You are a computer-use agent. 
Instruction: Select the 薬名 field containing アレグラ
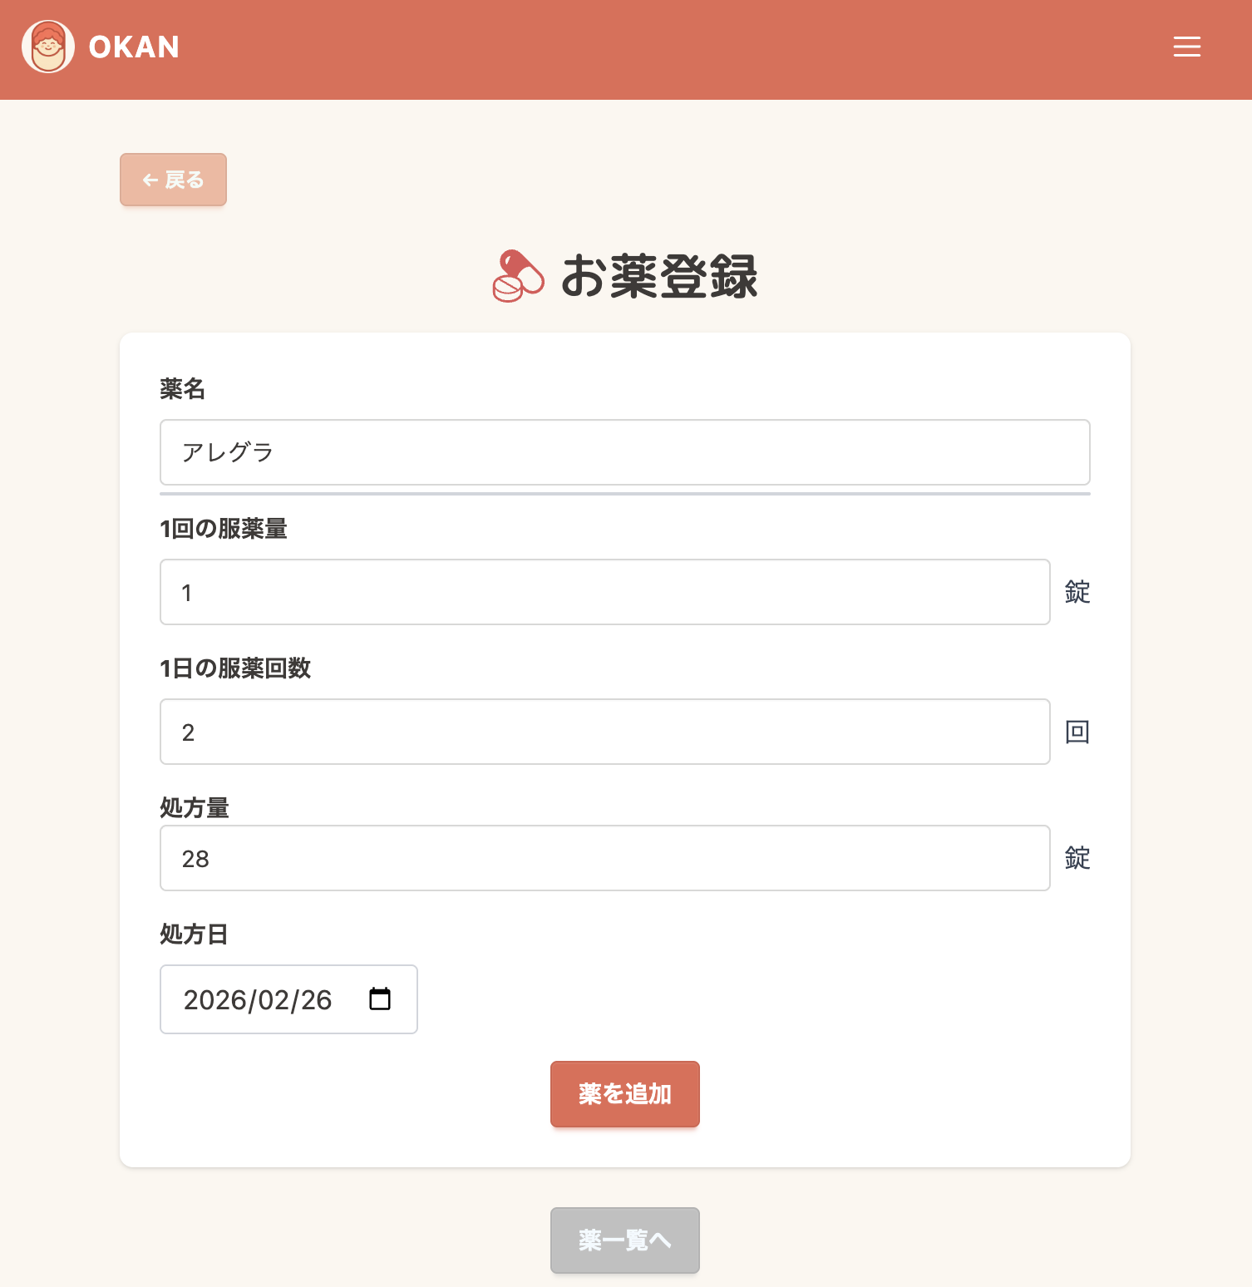[624, 452]
